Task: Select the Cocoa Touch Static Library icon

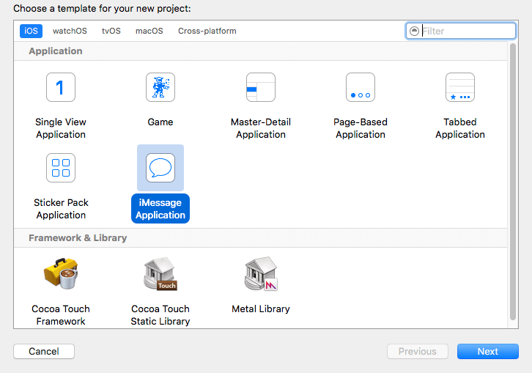Action: (x=160, y=273)
